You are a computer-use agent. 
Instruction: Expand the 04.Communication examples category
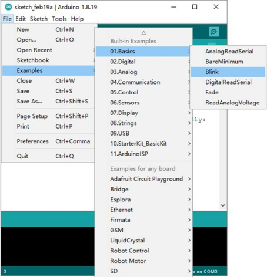[143, 82]
